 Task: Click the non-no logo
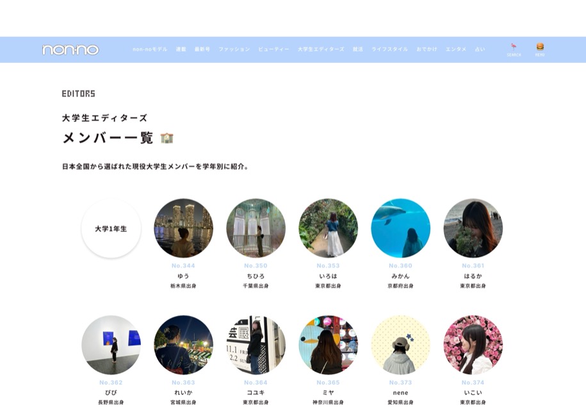click(70, 50)
